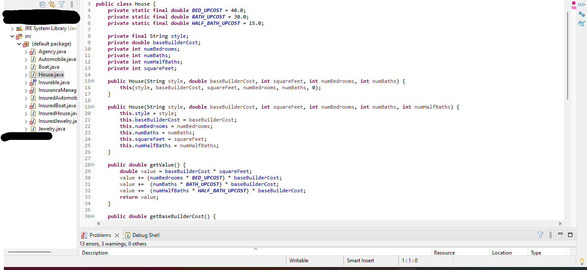Click the Description column header in Problems
Viewport: 587px width, 270px height.
pyautogui.click(x=95, y=252)
